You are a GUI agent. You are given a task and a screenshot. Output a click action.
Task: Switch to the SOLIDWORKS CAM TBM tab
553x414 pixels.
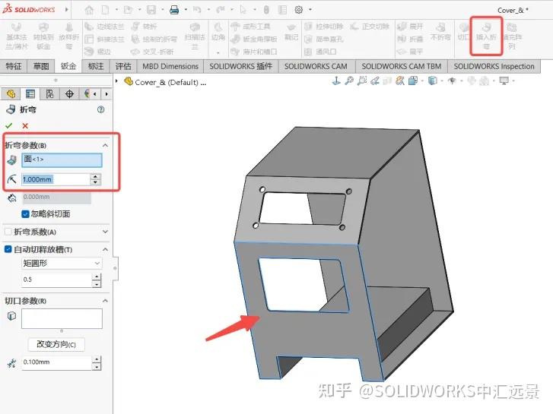tap(402, 66)
